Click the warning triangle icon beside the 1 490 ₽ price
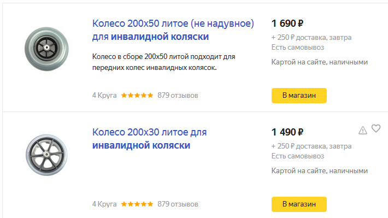This screenshot has height=218, width=388. (x=362, y=130)
